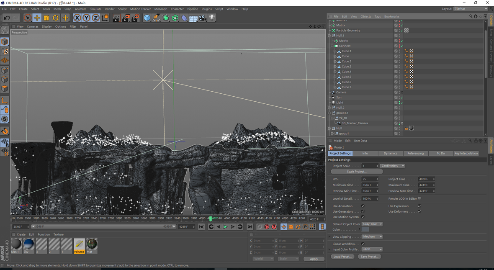The height and width of the screenshot is (270, 494).
Task: Click the Save Preset... button
Action: [x=369, y=257]
